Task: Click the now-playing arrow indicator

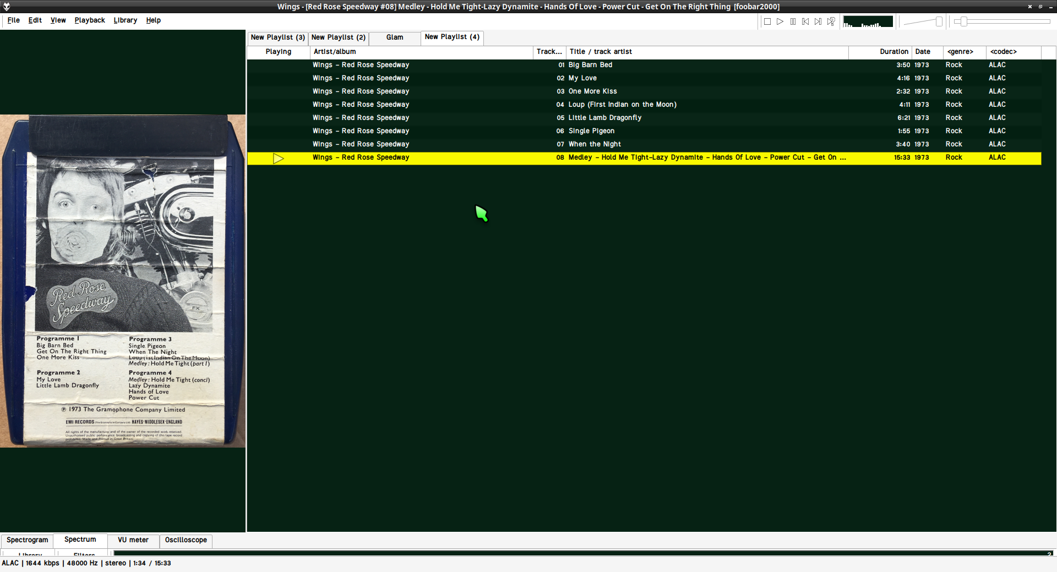Action: pos(279,159)
